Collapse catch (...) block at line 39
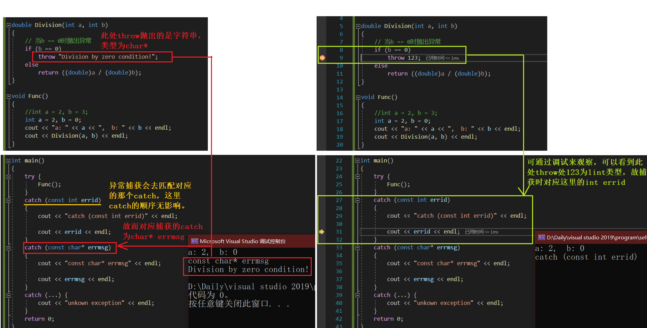The height and width of the screenshot is (328, 647). pos(358,295)
